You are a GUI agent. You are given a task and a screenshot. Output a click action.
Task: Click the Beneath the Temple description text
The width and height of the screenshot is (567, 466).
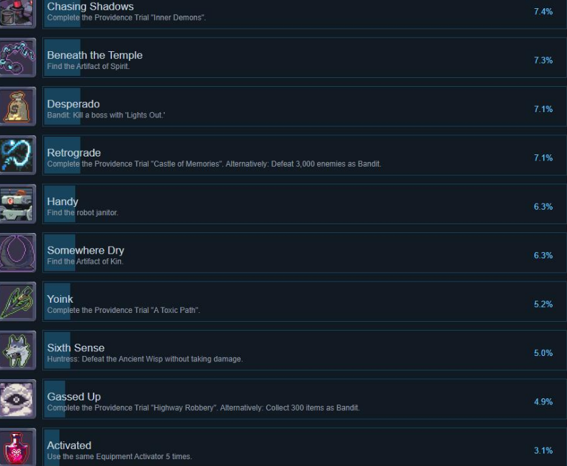tap(88, 66)
